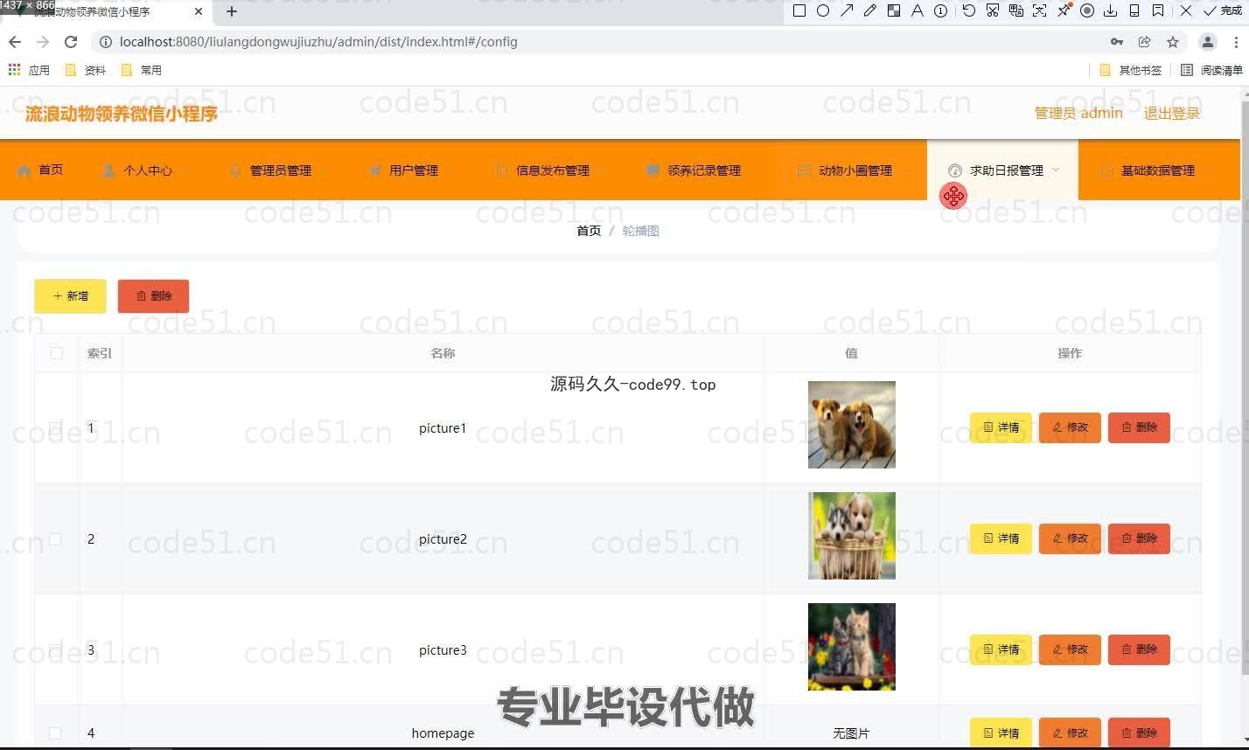The width and height of the screenshot is (1249, 750).
Task: Select the numbered marker tool
Action: pyautogui.click(x=941, y=11)
